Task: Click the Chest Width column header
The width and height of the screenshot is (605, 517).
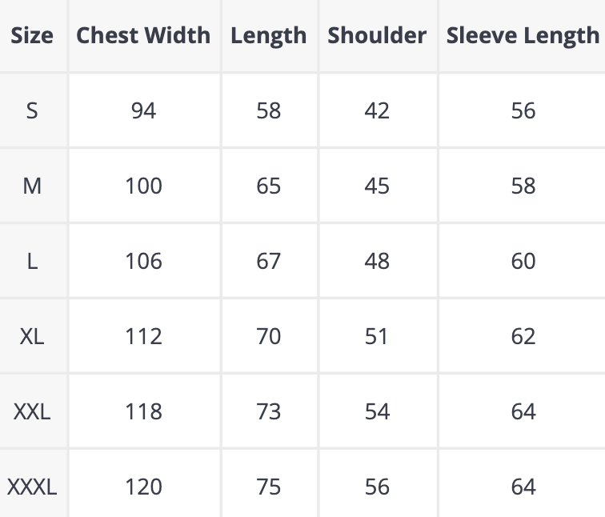Action: click(x=143, y=35)
